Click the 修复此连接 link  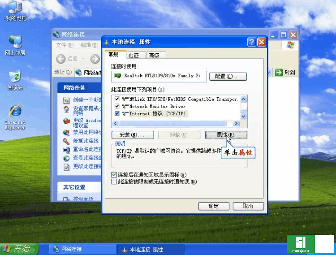(86, 141)
